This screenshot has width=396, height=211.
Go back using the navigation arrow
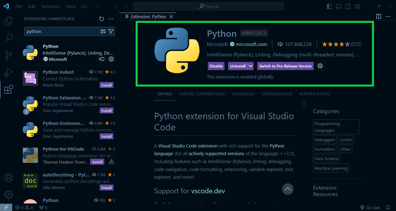click(116, 6)
